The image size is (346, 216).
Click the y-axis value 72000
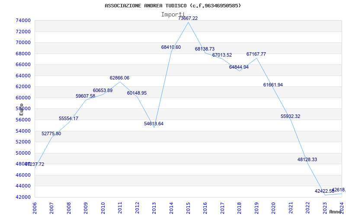coord(23,32)
